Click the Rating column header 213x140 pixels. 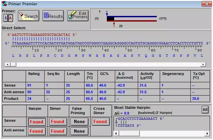coord(34,74)
